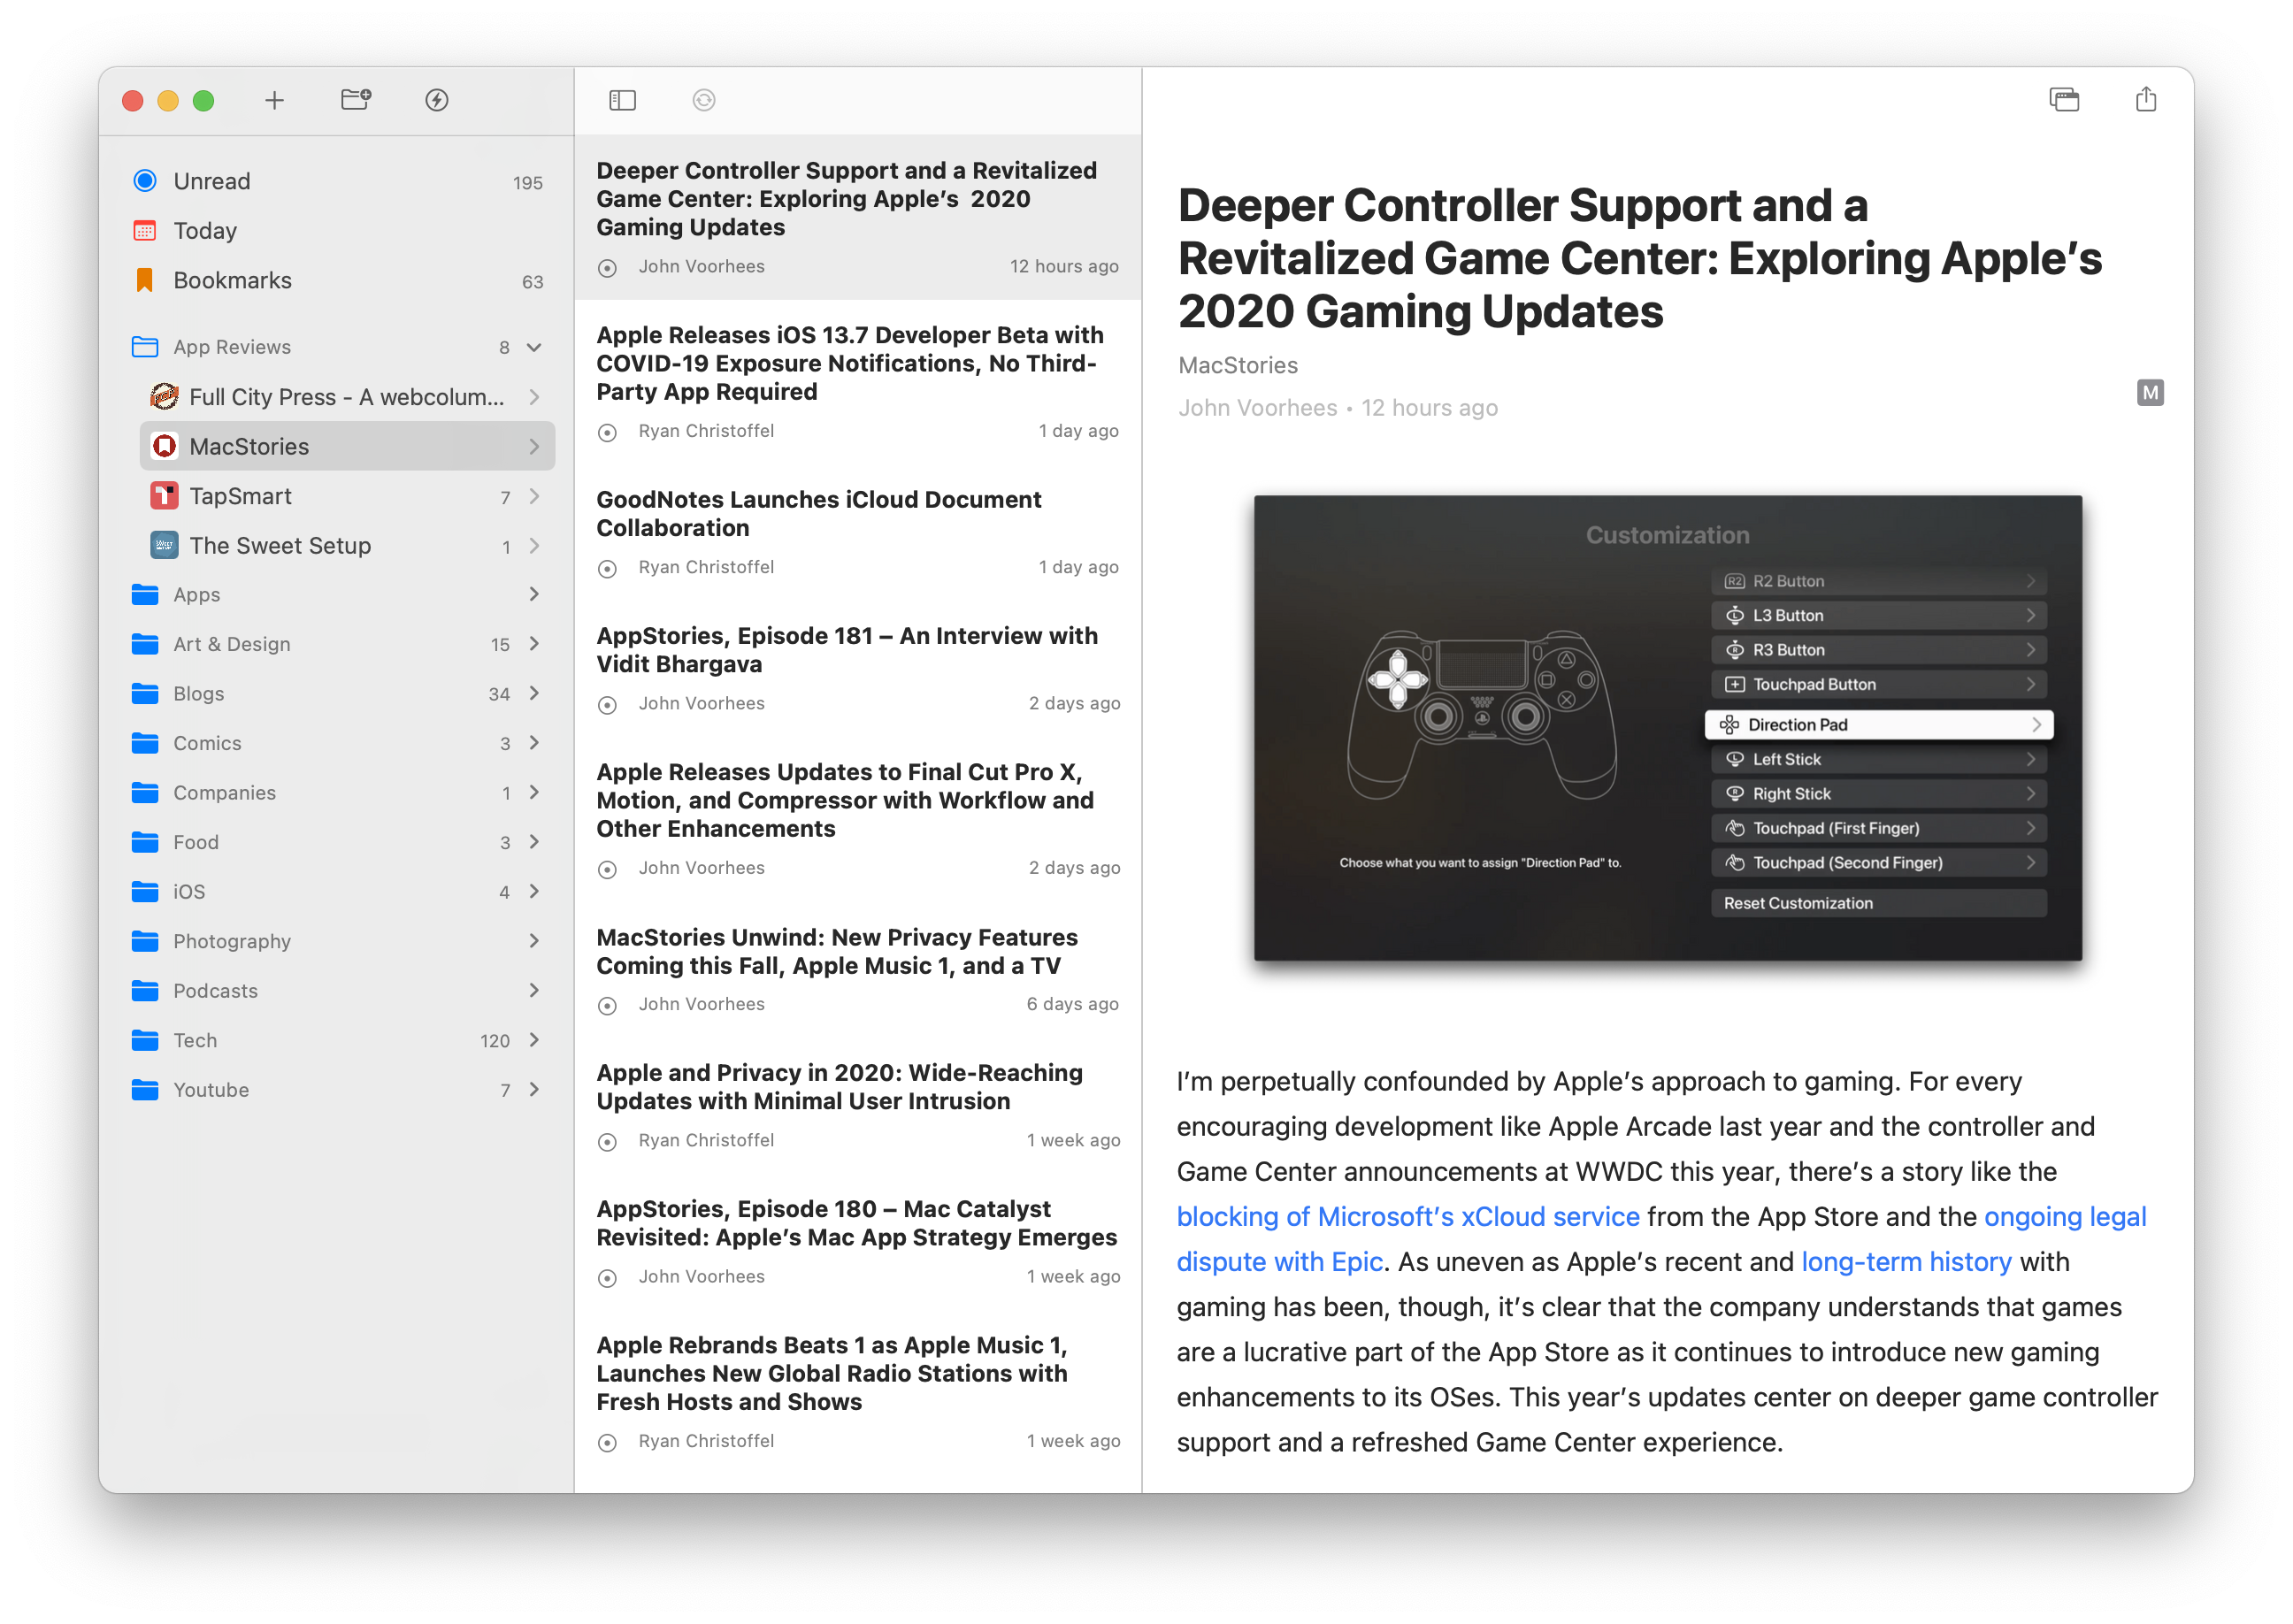Open 'Apple Releases iOS 13.7 Developer Beta' article

[858, 383]
